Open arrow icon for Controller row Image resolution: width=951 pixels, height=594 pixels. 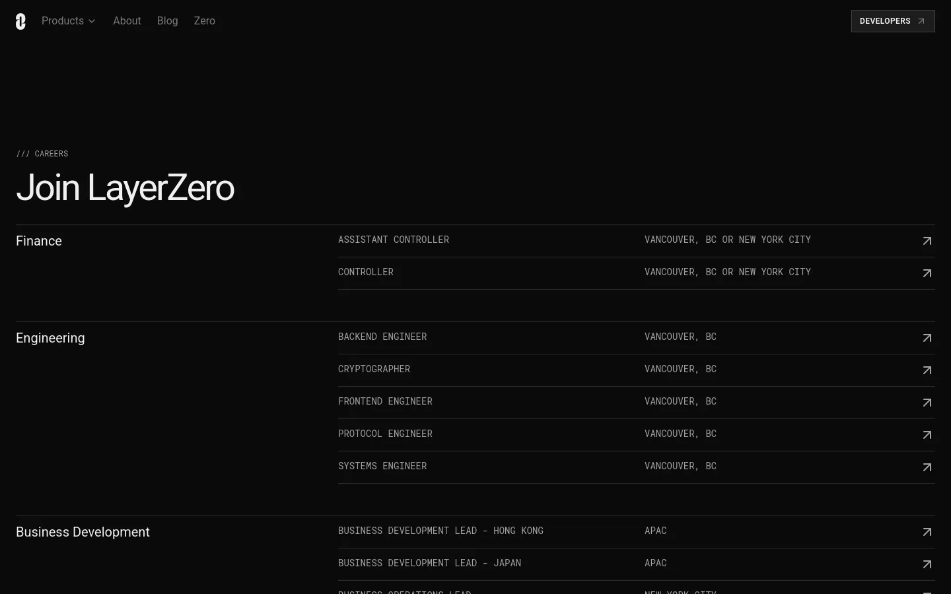927,273
